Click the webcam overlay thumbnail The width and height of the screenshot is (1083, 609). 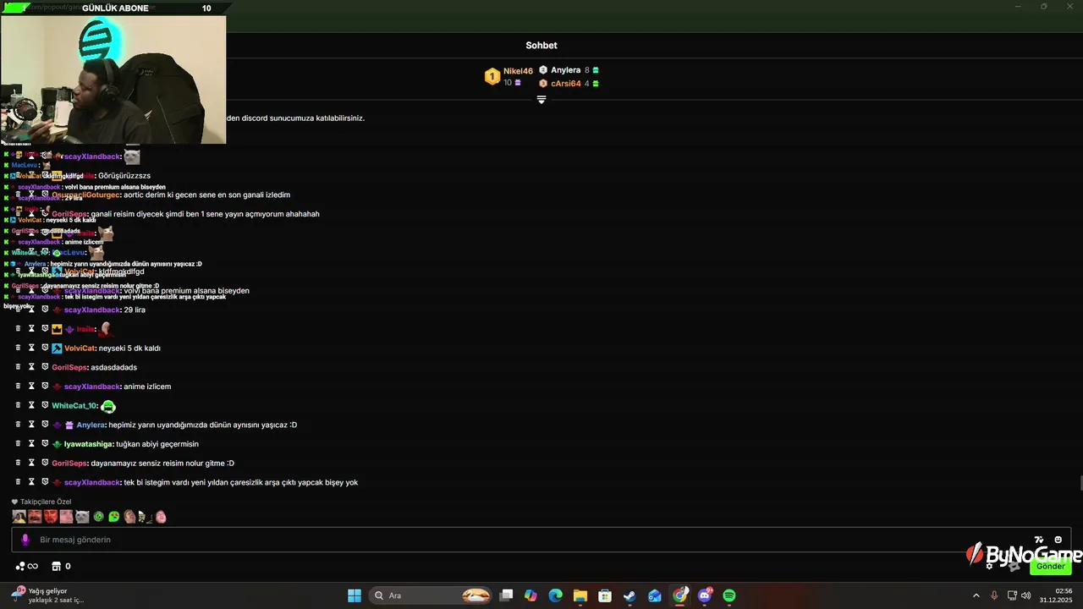coord(113,80)
